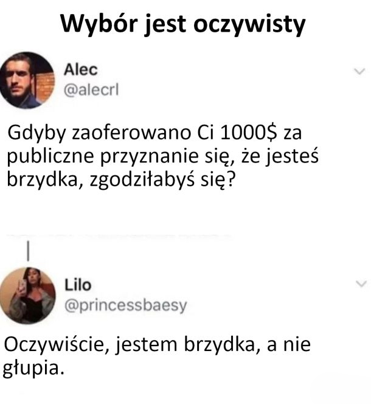Click the word "głupia." in Lilo's reply
The width and height of the screenshot is (371, 404).
[33, 368]
